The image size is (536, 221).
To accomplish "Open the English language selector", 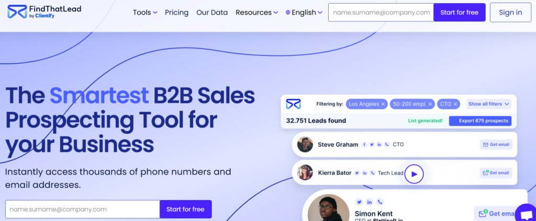I will 304,13.
